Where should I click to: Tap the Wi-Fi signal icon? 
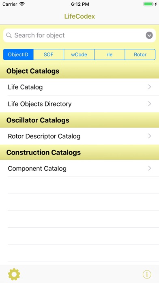22,4
